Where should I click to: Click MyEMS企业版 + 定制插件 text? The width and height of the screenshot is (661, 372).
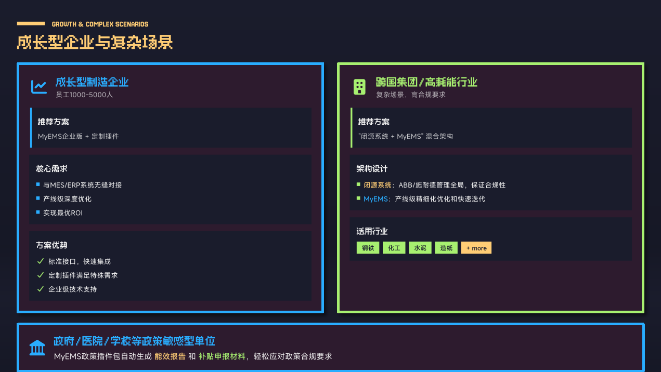click(x=78, y=137)
